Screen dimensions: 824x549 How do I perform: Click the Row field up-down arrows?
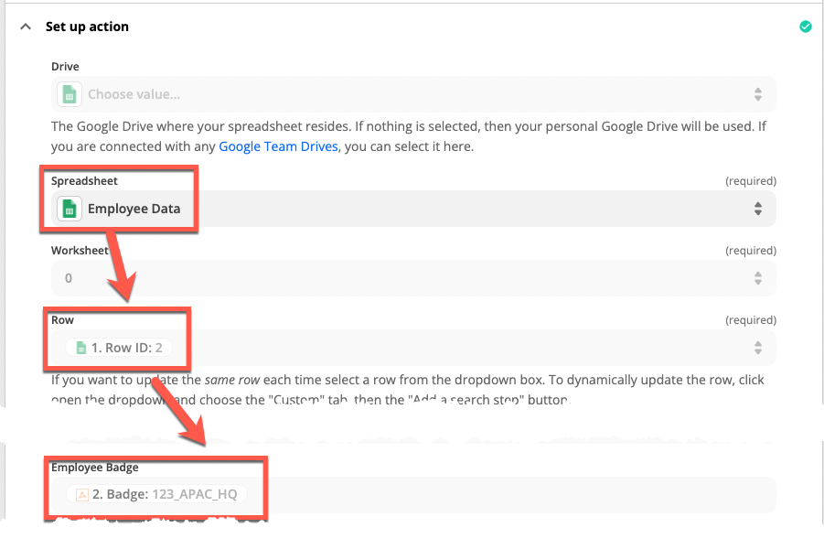click(757, 348)
